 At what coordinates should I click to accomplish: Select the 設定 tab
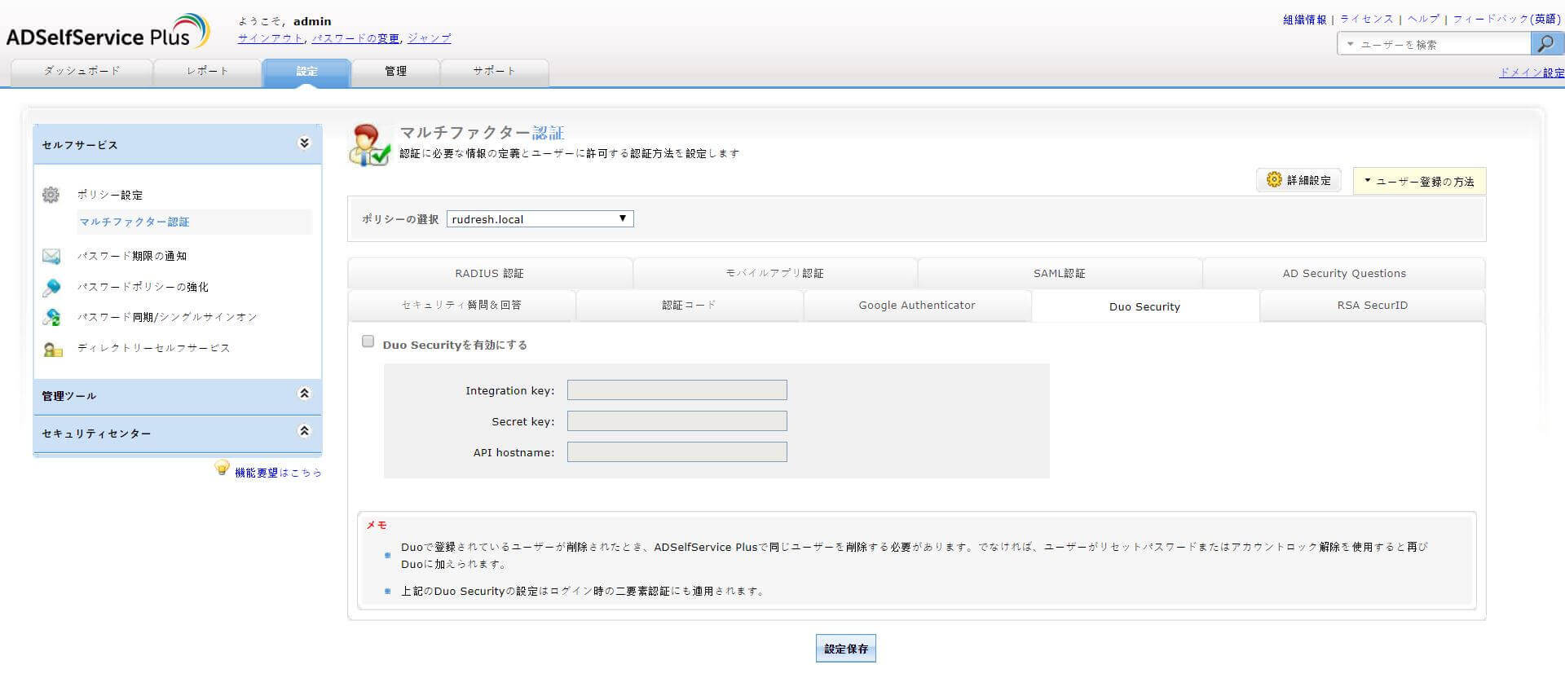tap(306, 72)
